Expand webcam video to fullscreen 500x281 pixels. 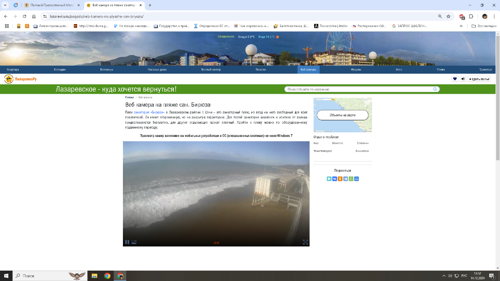pos(305,242)
